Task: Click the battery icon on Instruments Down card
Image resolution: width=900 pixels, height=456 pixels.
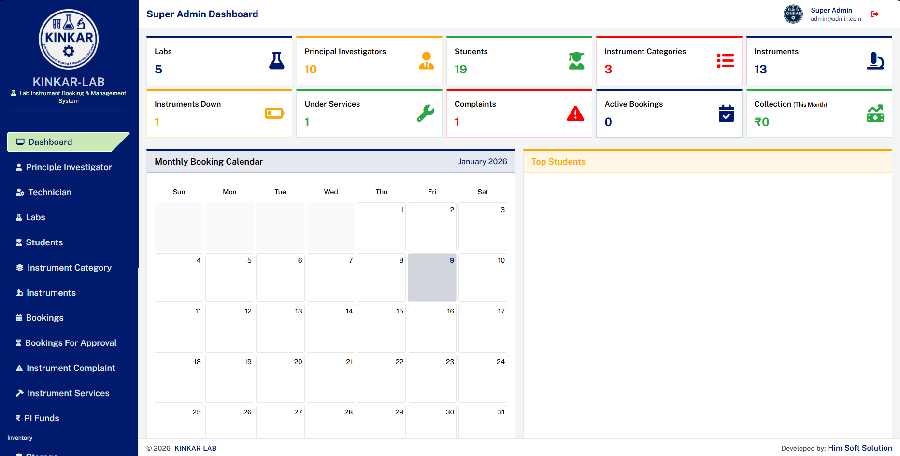Action: (x=274, y=114)
